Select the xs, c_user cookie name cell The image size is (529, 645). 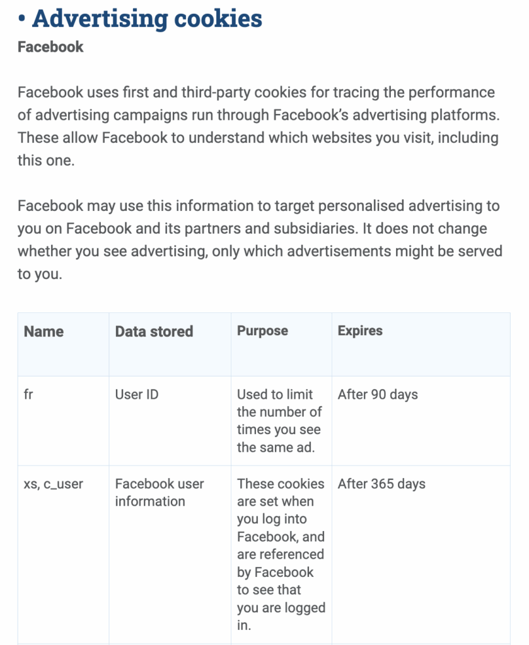tap(53, 484)
